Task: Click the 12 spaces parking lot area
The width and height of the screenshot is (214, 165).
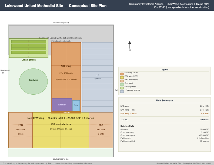Action: pos(98,77)
